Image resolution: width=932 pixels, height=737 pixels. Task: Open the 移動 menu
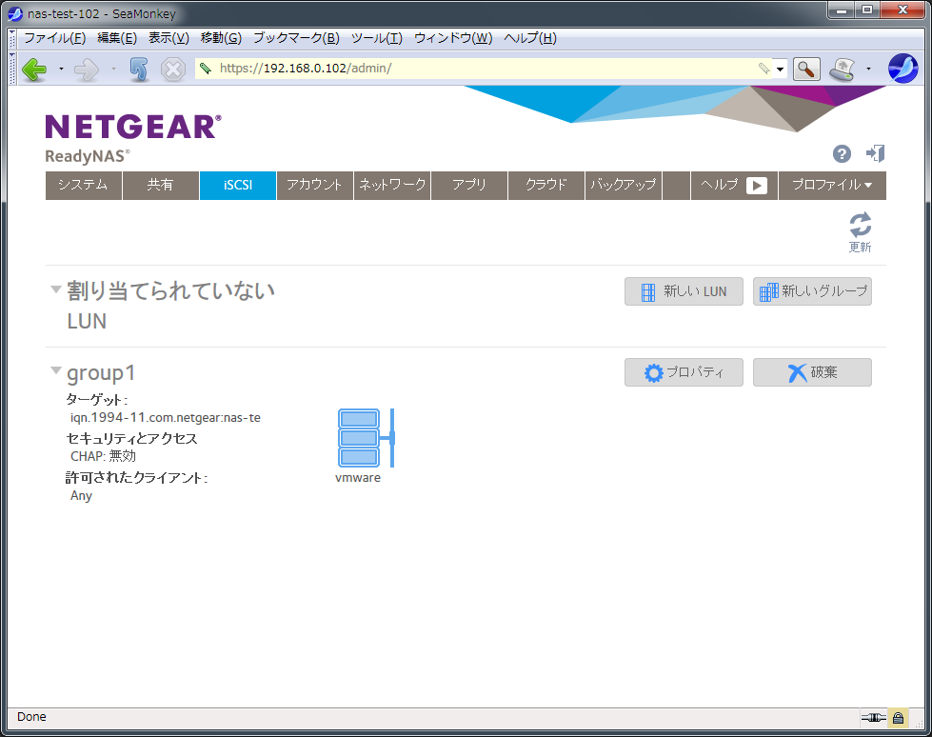click(221, 38)
